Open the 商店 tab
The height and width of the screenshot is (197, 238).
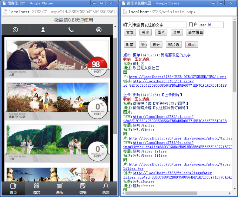(60, 188)
